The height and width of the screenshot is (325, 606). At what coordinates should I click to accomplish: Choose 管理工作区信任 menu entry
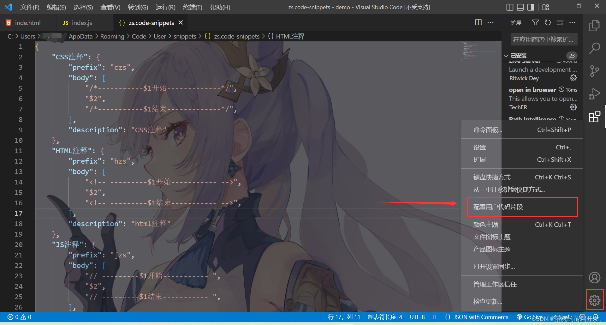tap(522, 284)
